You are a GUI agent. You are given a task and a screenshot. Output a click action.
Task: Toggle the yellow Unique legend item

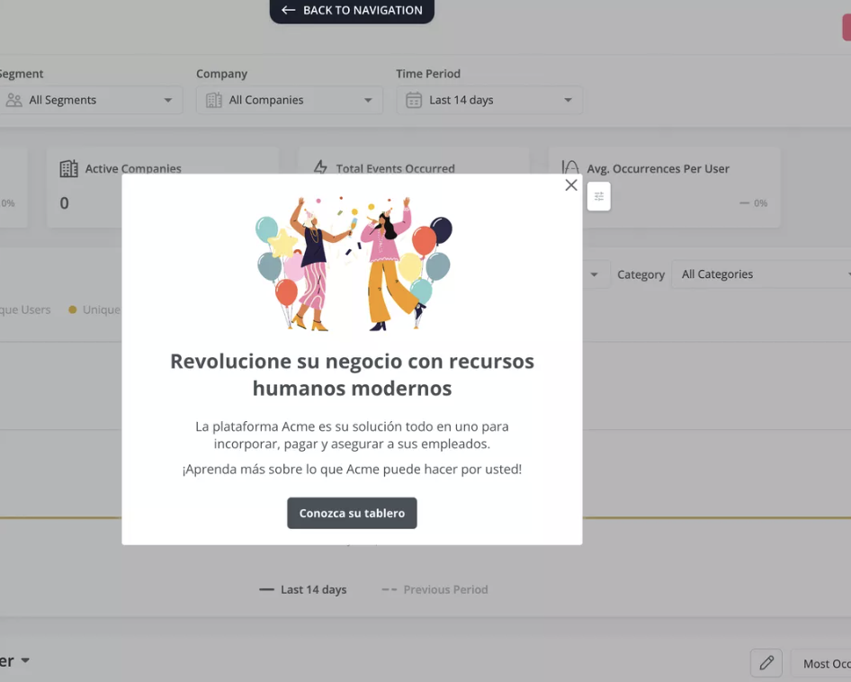(94, 310)
